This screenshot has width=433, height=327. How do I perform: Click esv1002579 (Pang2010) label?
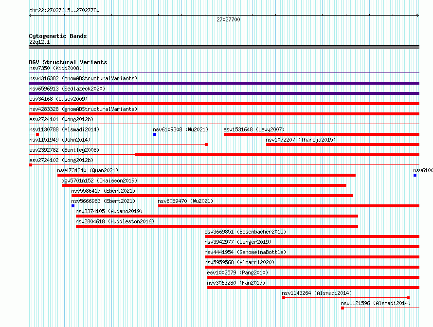tap(237, 272)
